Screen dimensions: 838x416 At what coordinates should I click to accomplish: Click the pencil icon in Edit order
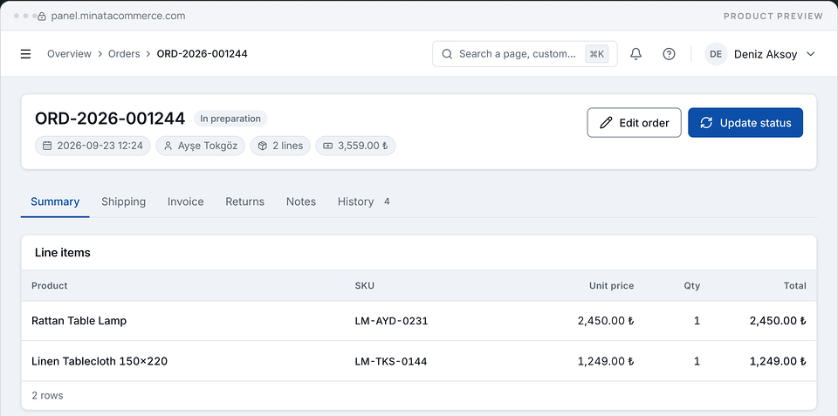coord(606,123)
